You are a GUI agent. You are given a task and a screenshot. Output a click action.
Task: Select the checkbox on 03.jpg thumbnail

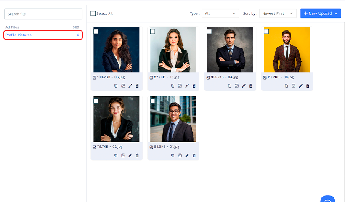pyautogui.click(x=266, y=32)
